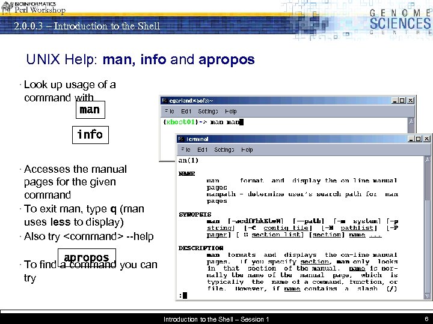Close the Terminal window
433x324 pixels.
point(426,139)
